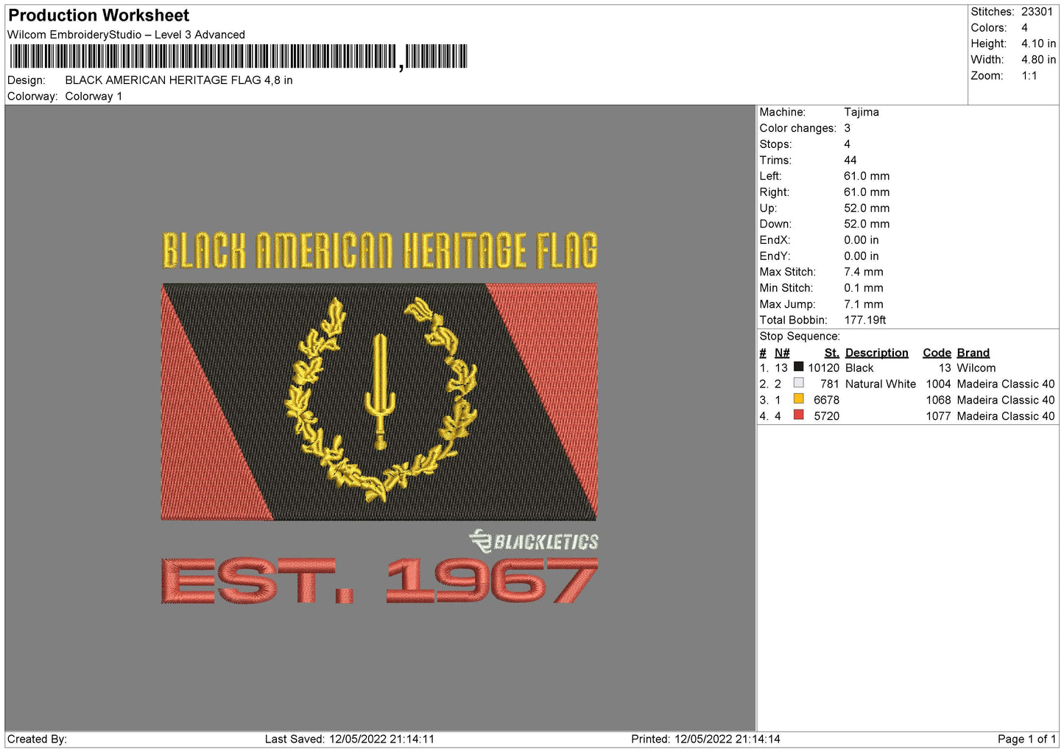Screen dimensions: 1064x752
Task: Click the red 5720 color swatch
Action: click(x=798, y=415)
